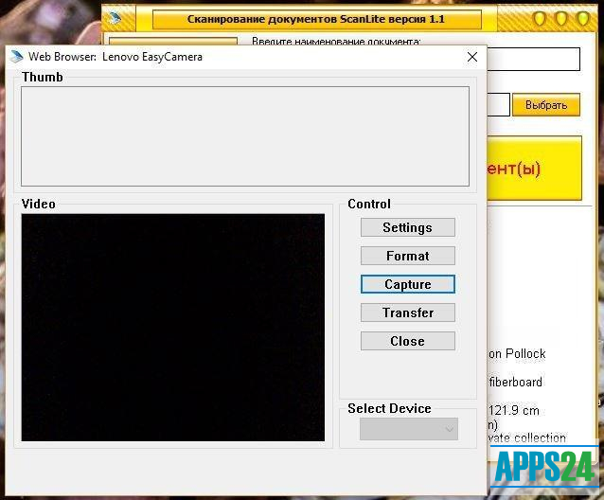The width and height of the screenshot is (604, 500).
Task: Close the Lenovo EasyCamera dialog
Action: coord(472,57)
